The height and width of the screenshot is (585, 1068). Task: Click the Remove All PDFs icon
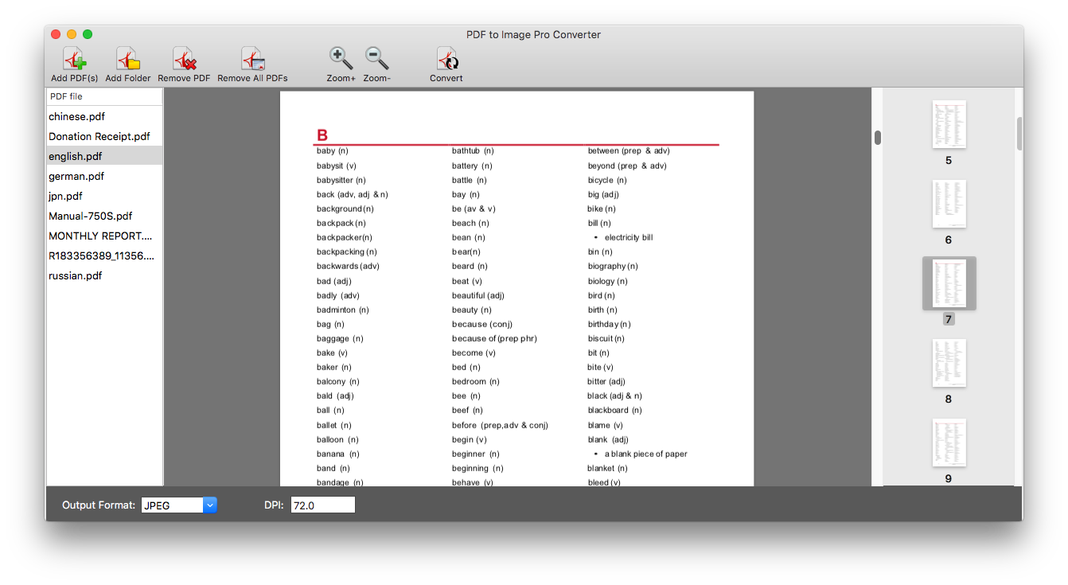click(252, 60)
